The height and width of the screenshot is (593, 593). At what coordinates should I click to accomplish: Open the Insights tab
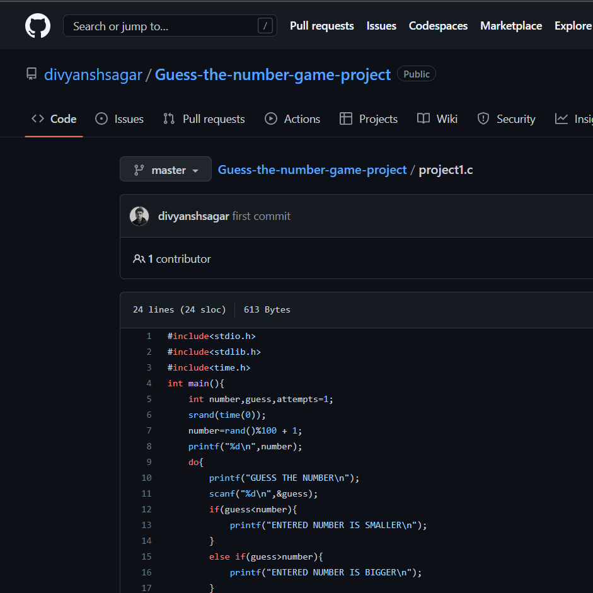(573, 118)
